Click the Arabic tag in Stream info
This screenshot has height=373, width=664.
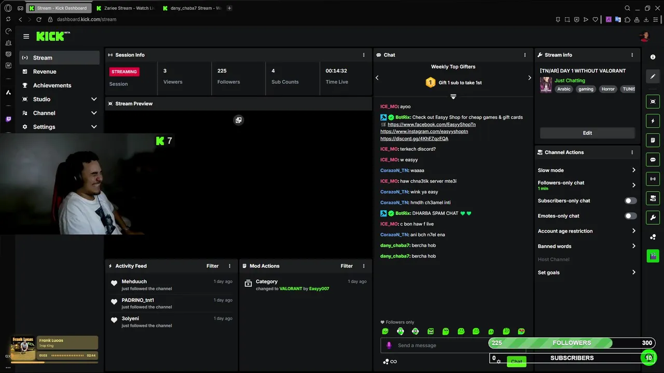point(564,89)
